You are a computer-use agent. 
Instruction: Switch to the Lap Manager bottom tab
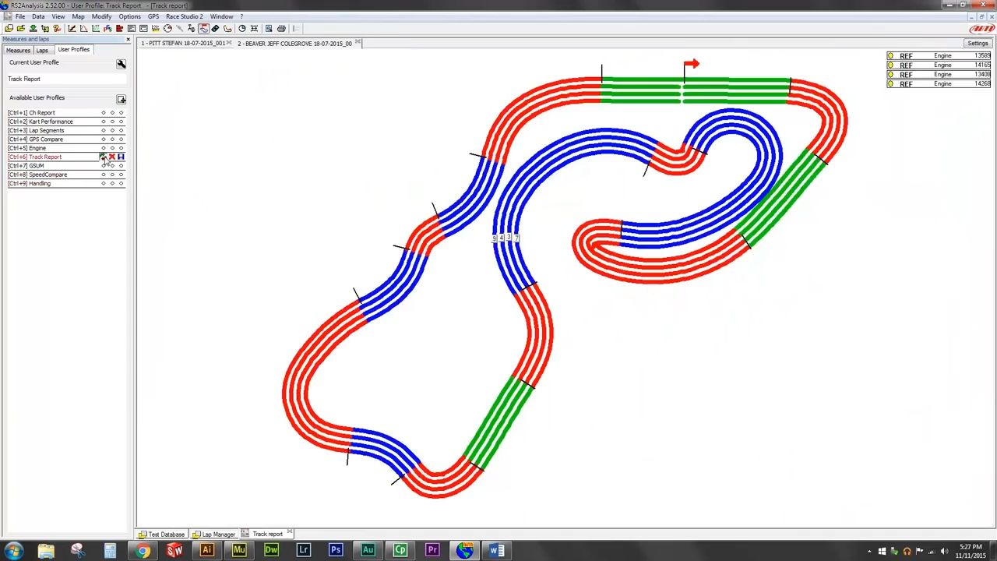click(x=217, y=535)
